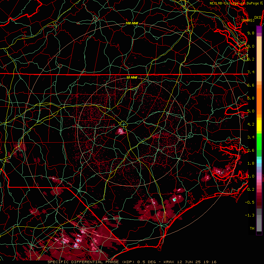Click the [PHAS] label near the color scale
264x264 pixels.
[248, 20]
